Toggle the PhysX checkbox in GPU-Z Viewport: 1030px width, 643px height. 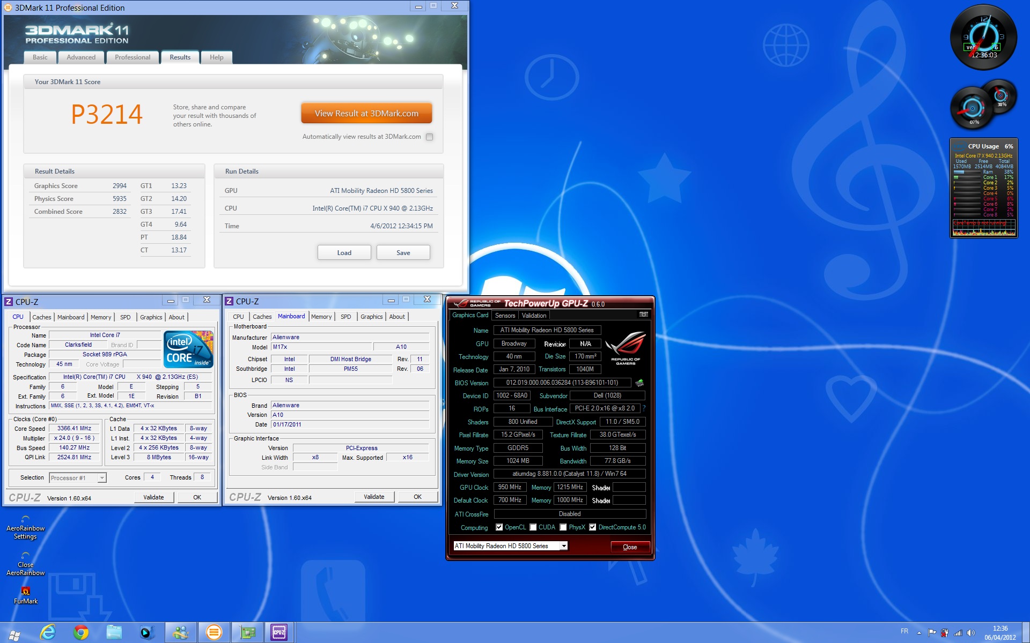563,527
